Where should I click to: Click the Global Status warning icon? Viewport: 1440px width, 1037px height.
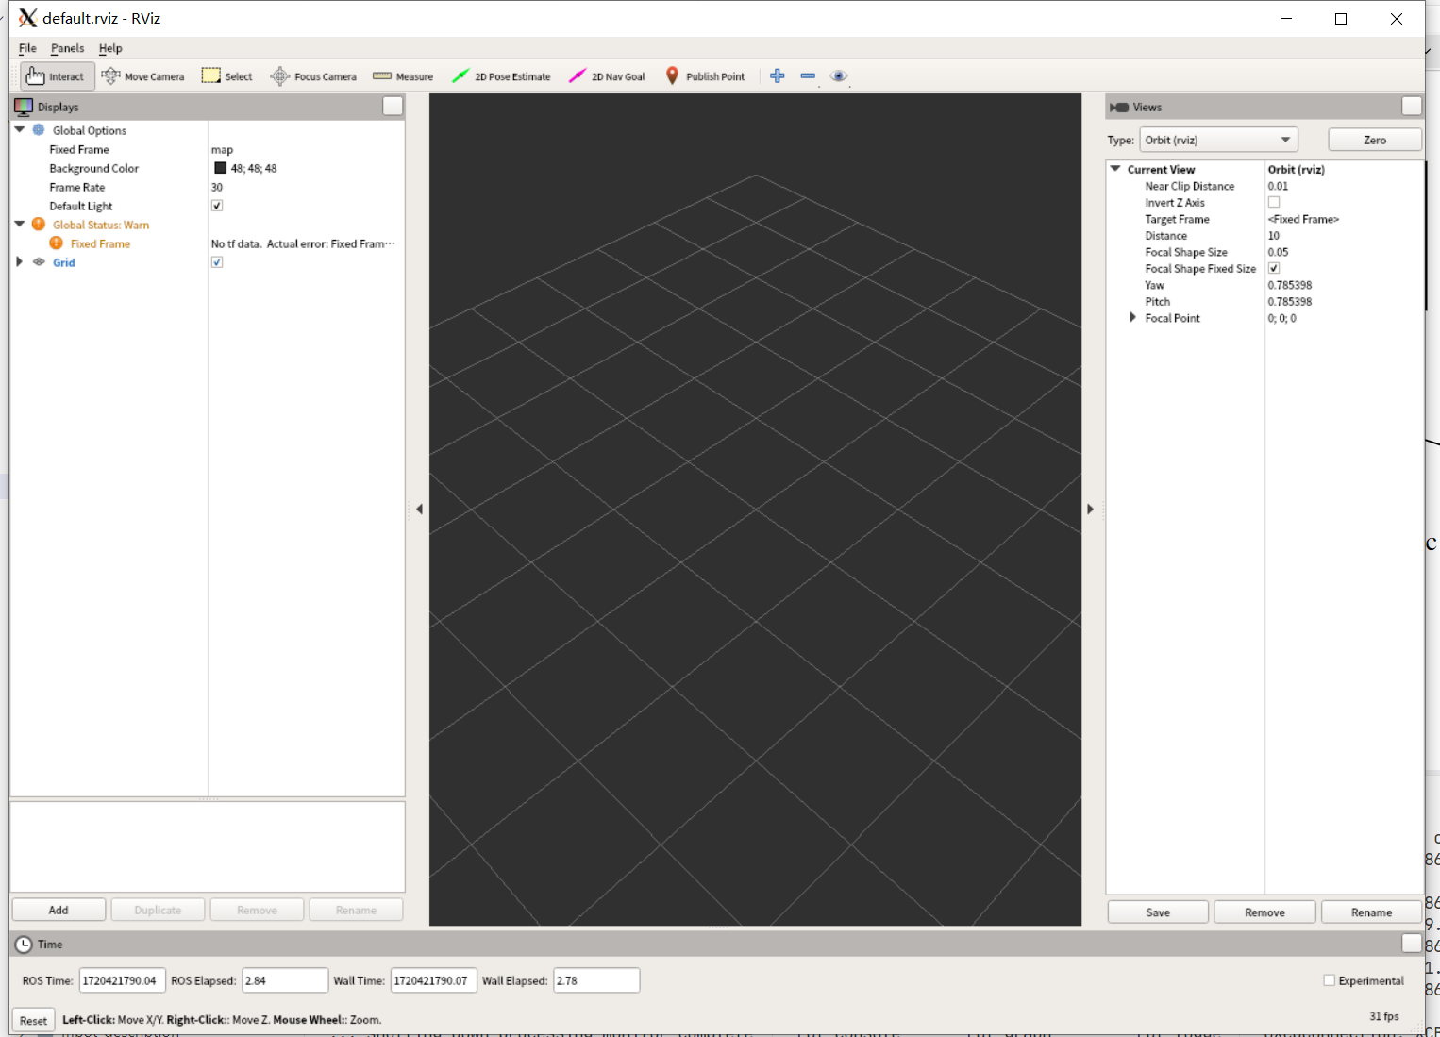click(x=39, y=225)
